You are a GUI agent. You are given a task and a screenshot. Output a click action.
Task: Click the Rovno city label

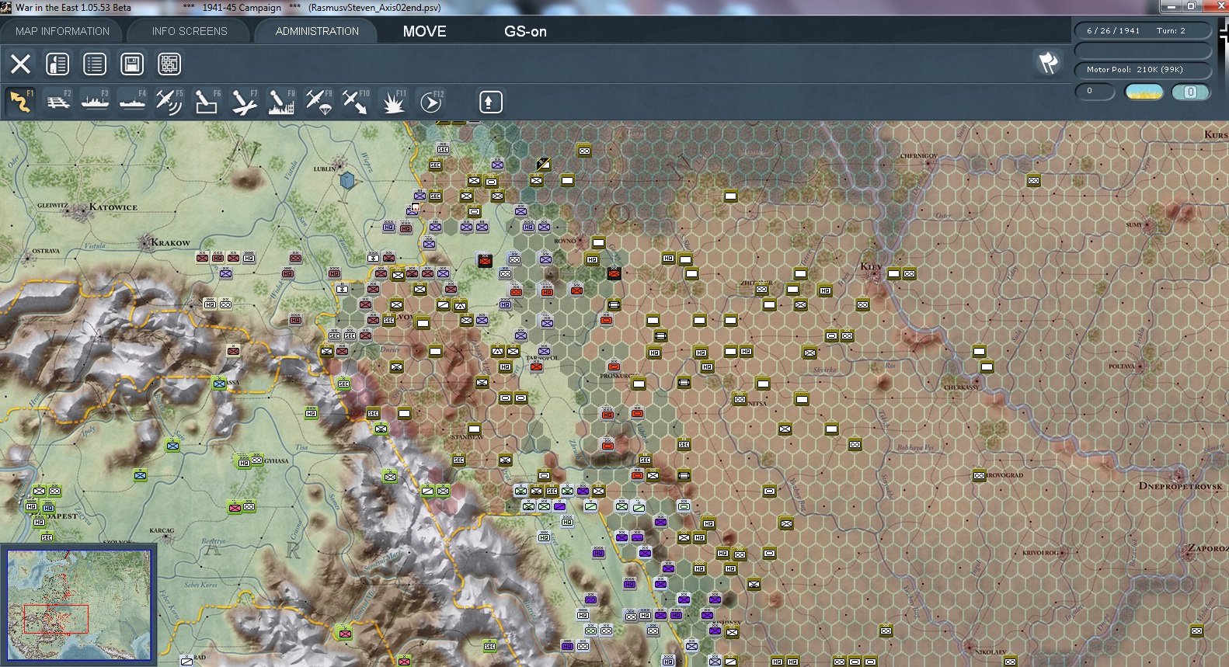[565, 241]
